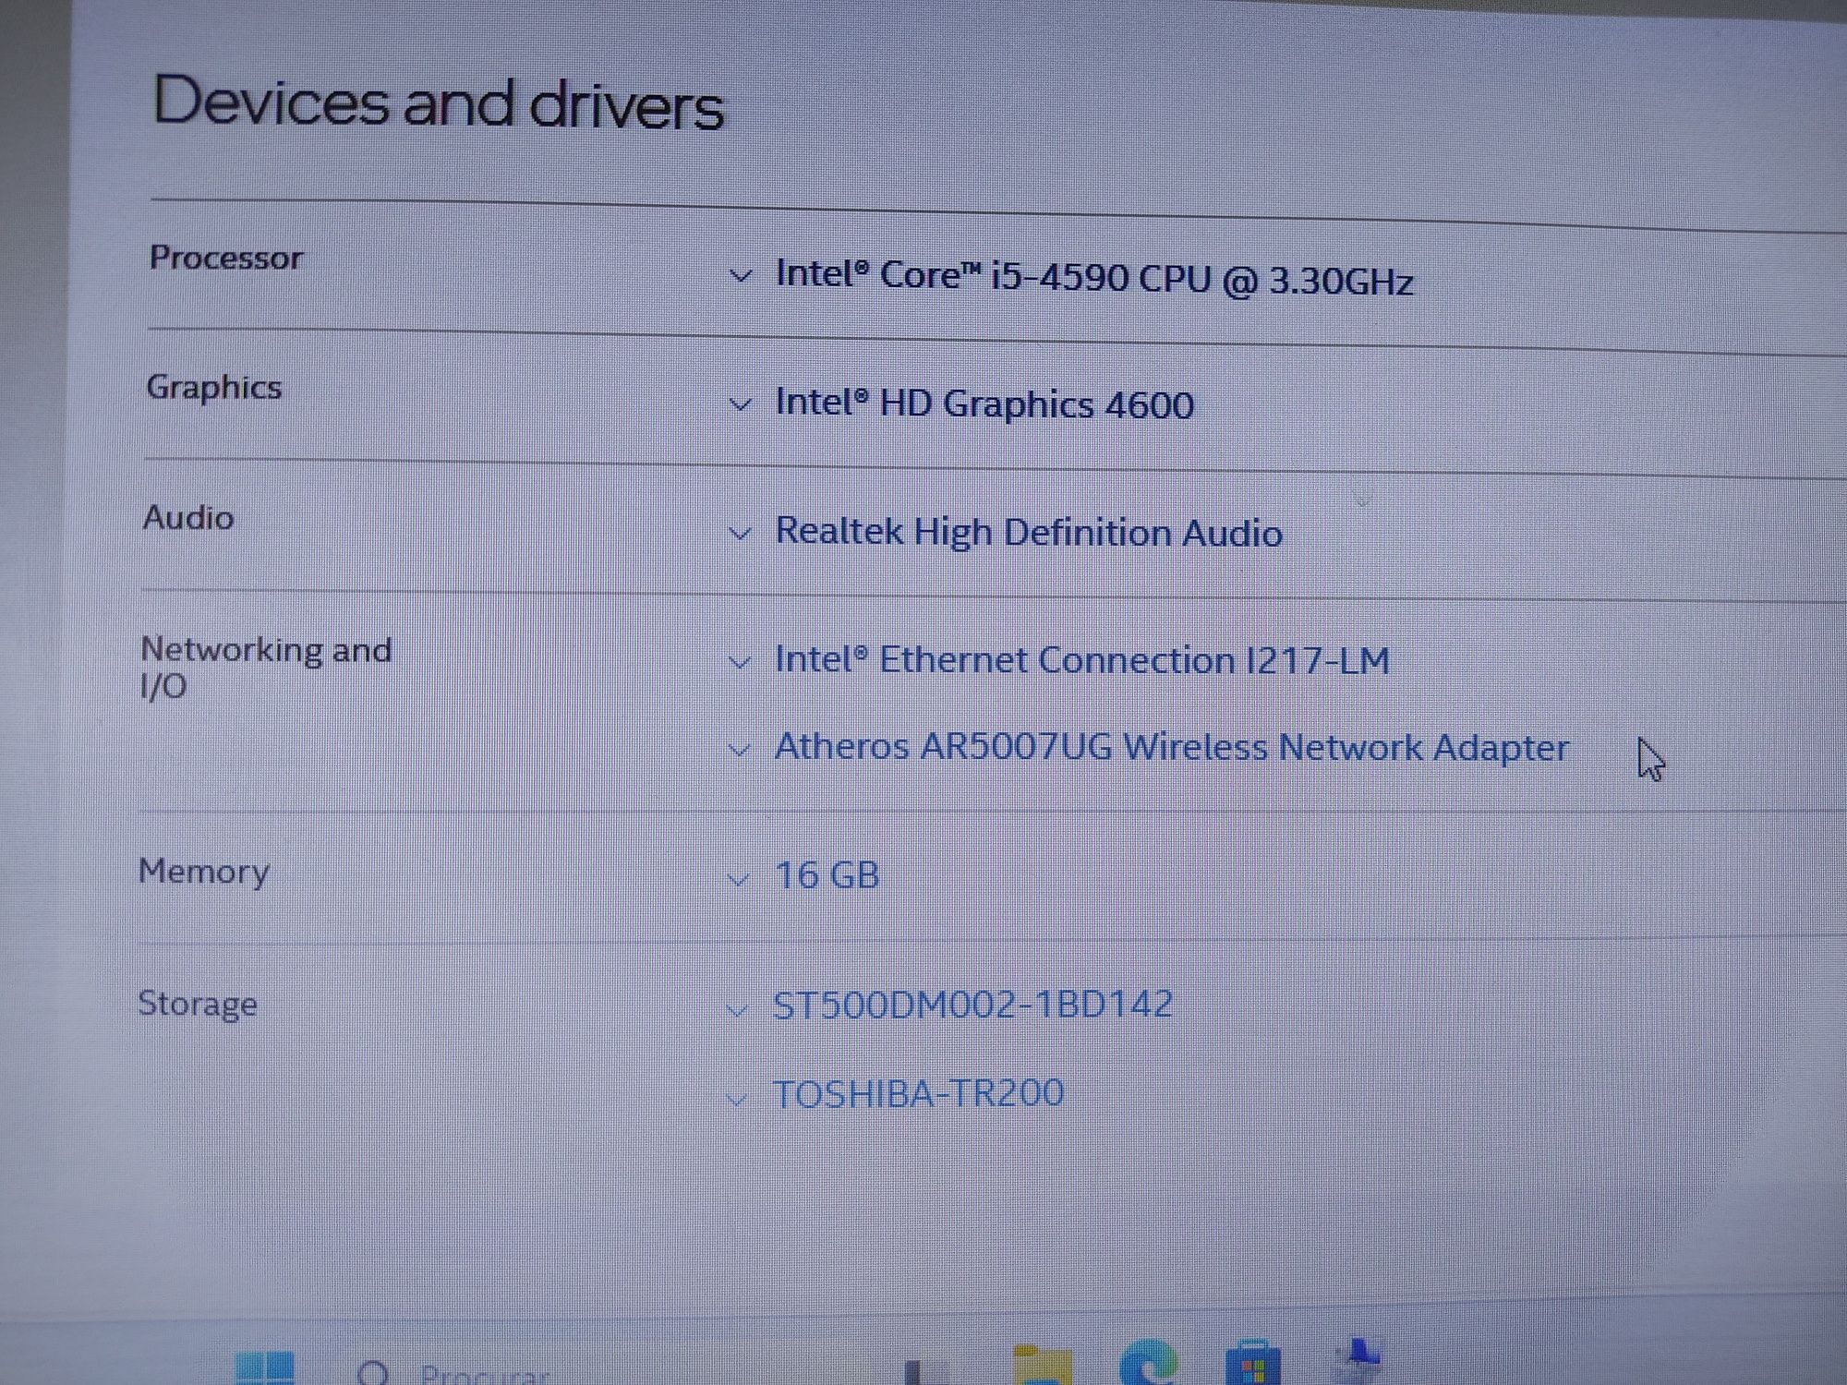Open the TOSHIBA-TR200 storage entry
1847x1385 pixels.
point(918,1093)
